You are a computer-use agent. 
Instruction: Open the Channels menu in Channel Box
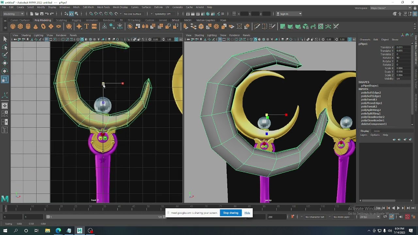tap(365, 40)
